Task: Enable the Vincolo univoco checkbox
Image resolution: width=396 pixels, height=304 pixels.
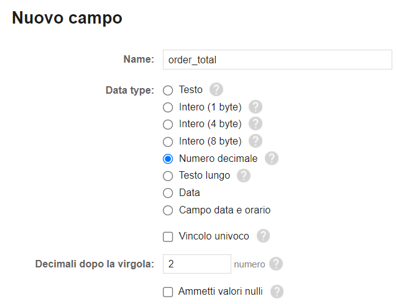Action: pos(168,237)
